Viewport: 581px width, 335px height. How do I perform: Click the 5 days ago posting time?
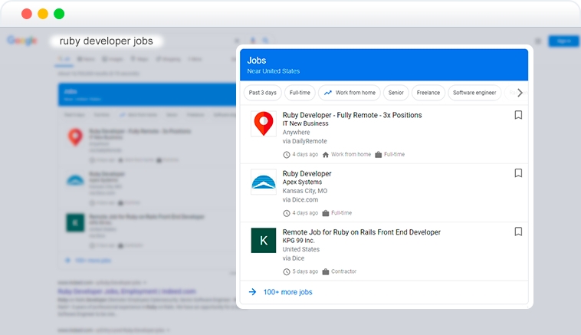(x=305, y=271)
